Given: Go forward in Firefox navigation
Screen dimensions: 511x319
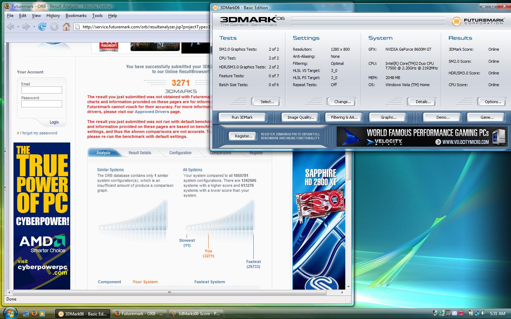Looking at the screenshot, I should (x=26, y=27).
